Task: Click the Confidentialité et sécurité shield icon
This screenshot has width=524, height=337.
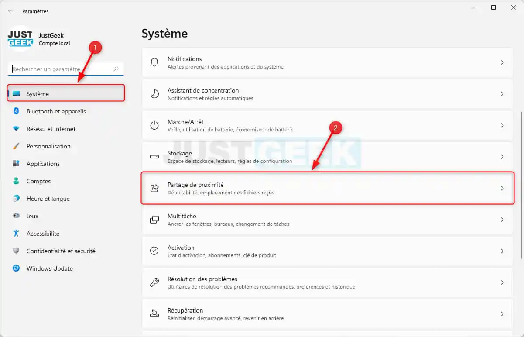Action: 16,251
